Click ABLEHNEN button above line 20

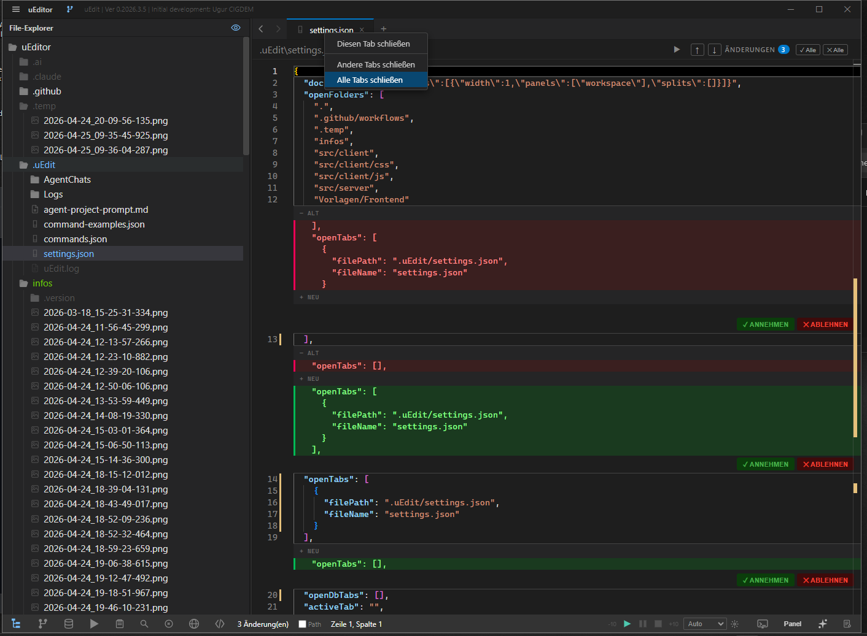[x=825, y=580]
